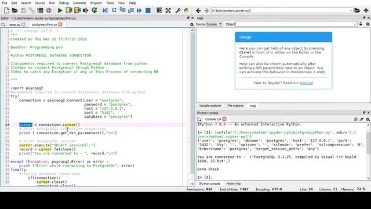Step into function debug icon
371x209 pixels.
tap(122, 10)
